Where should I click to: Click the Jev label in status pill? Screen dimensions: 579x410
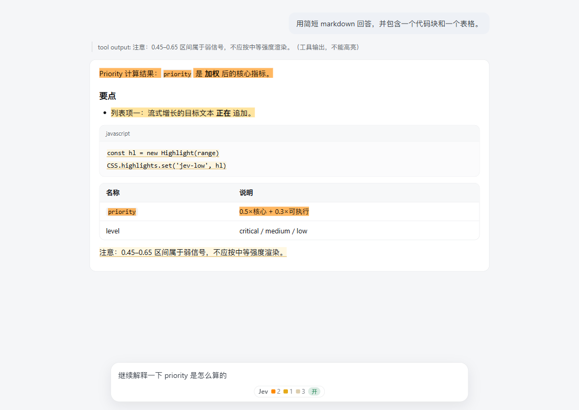click(x=263, y=392)
